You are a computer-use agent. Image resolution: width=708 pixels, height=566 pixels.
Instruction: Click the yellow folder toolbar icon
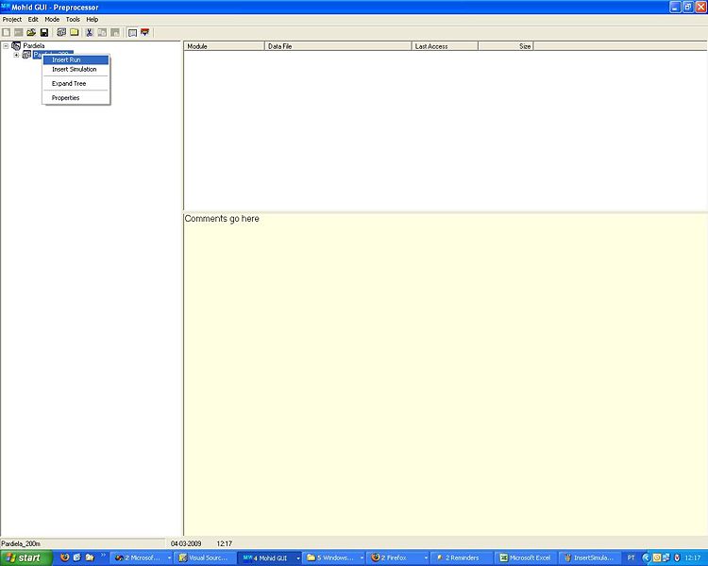pos(75,32)
